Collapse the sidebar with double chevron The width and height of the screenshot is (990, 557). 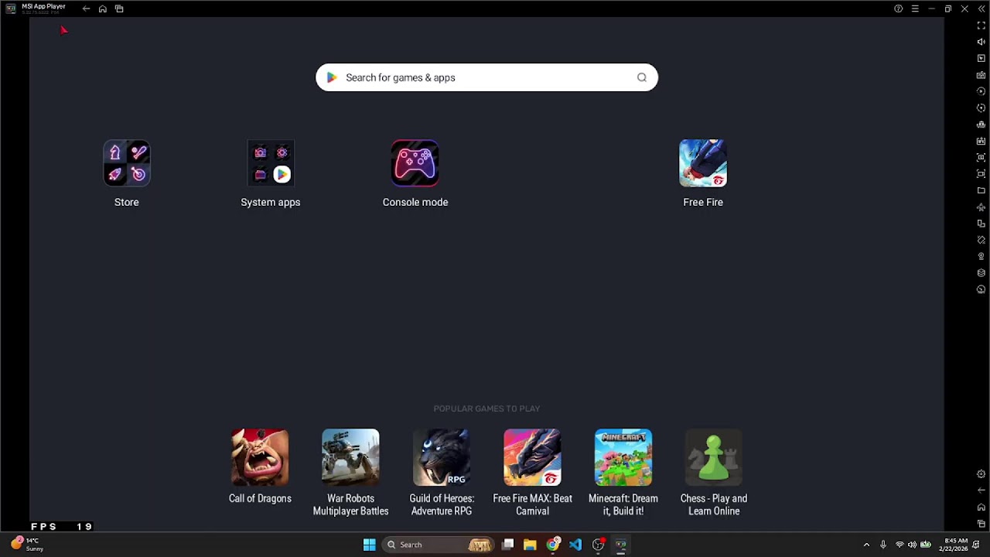click(981, 9)
